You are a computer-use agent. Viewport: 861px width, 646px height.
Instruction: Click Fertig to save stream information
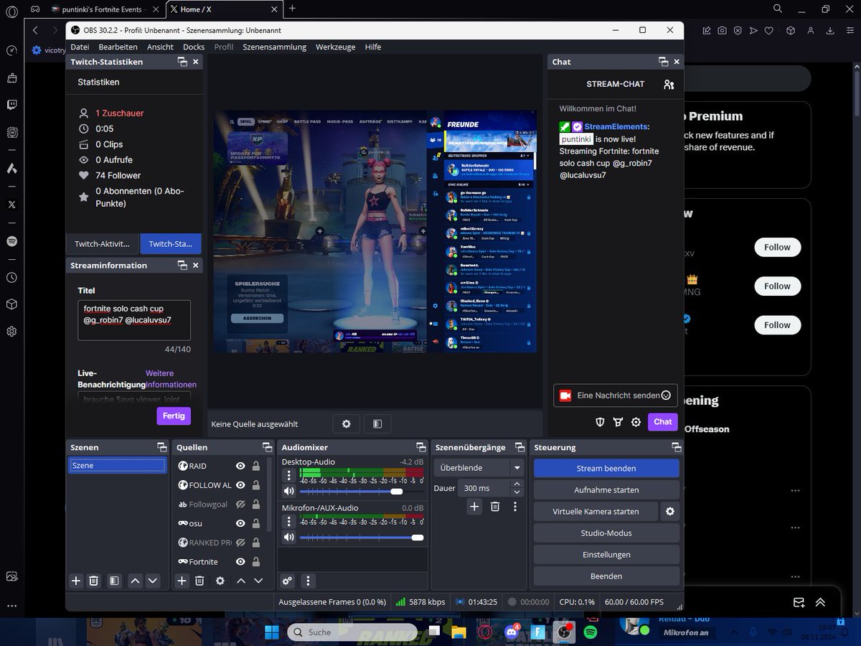pos(173,416)
